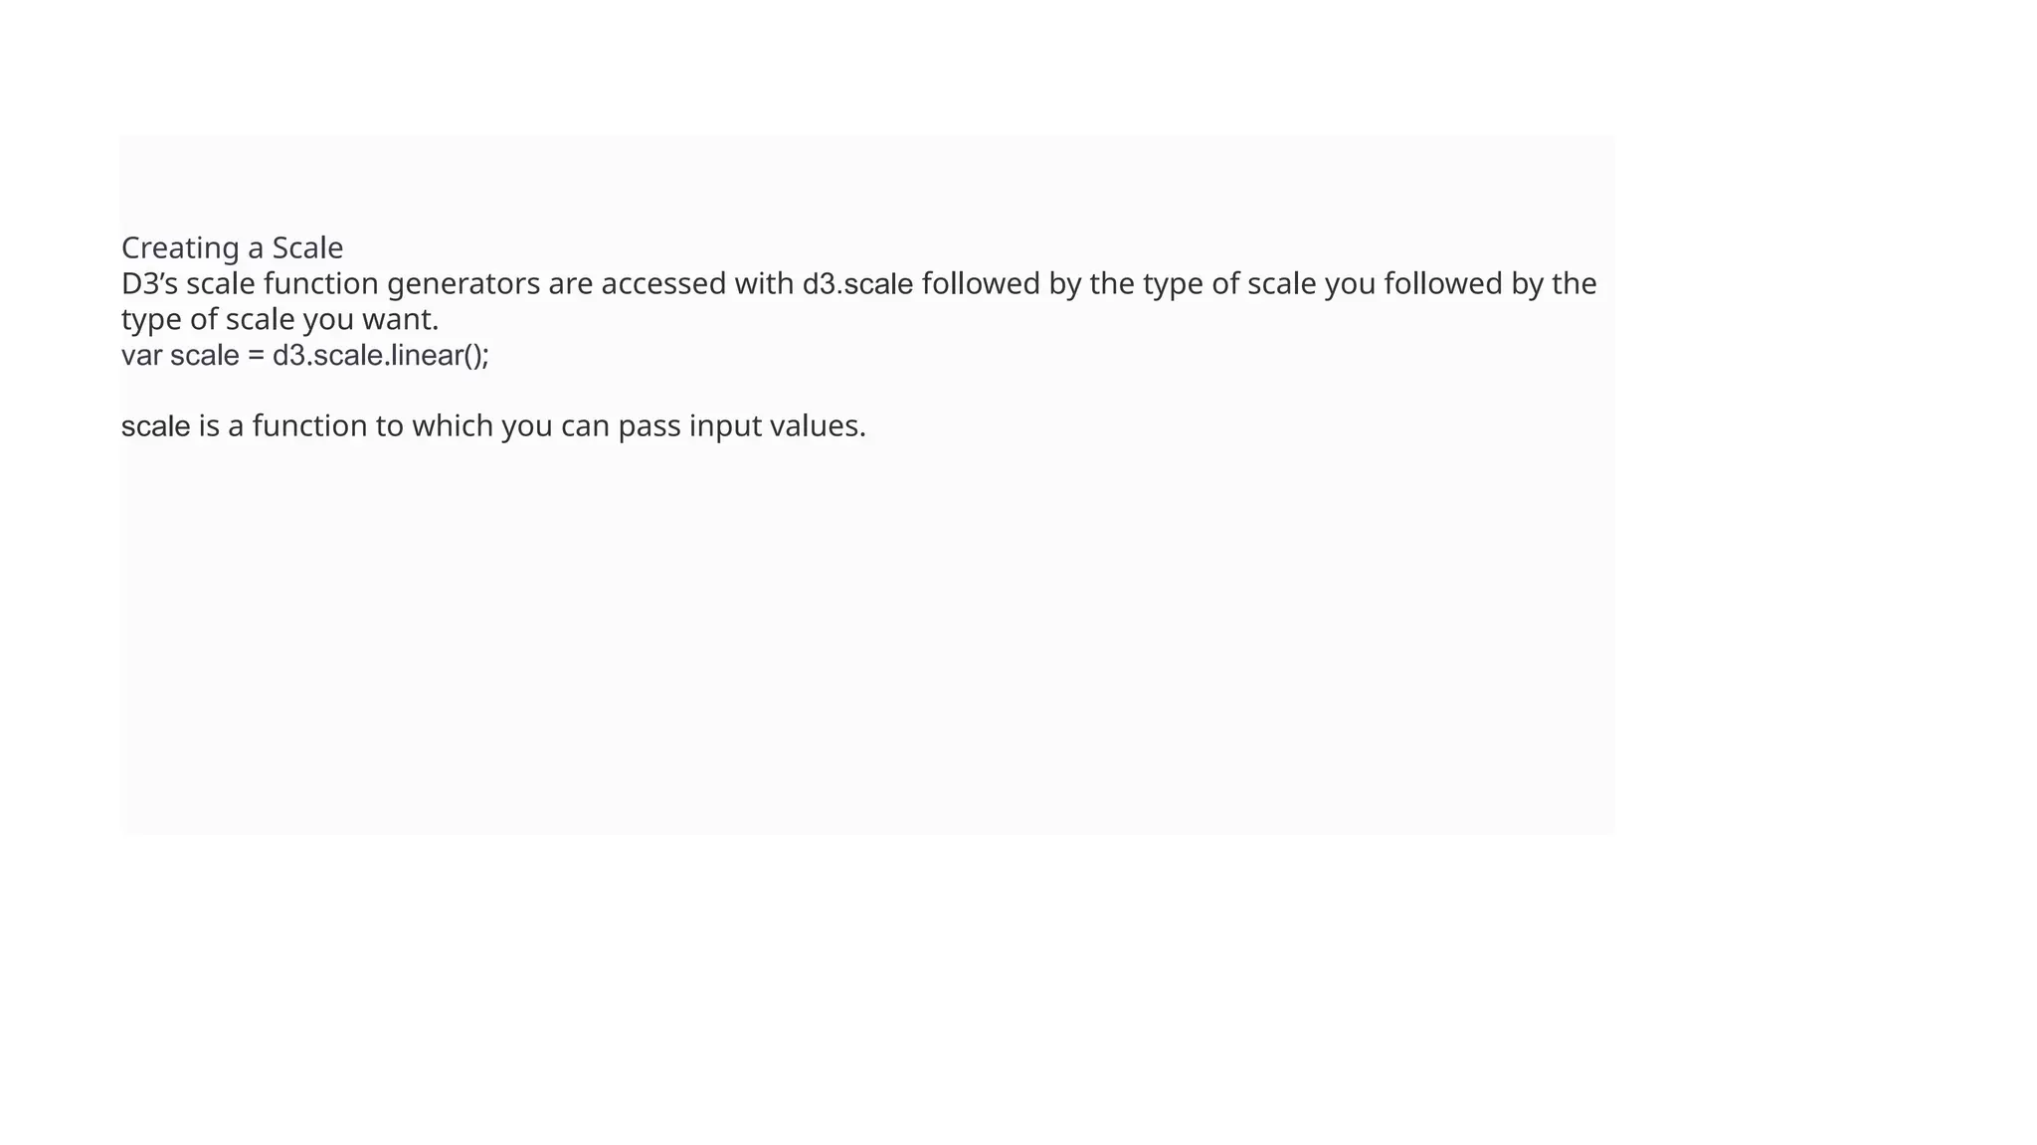The image size is (2037, 1145).
Task: Click "scale" starting the final sentence
Action: pyautogui.click(x=155, y=426)
